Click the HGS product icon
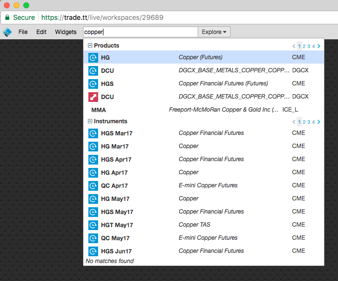The width and height of the screenshot is (338, 281). point(93,84)
